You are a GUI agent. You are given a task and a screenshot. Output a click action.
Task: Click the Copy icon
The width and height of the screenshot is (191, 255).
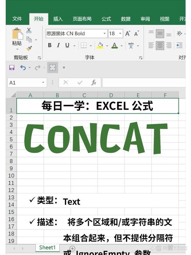coord(29,39)
